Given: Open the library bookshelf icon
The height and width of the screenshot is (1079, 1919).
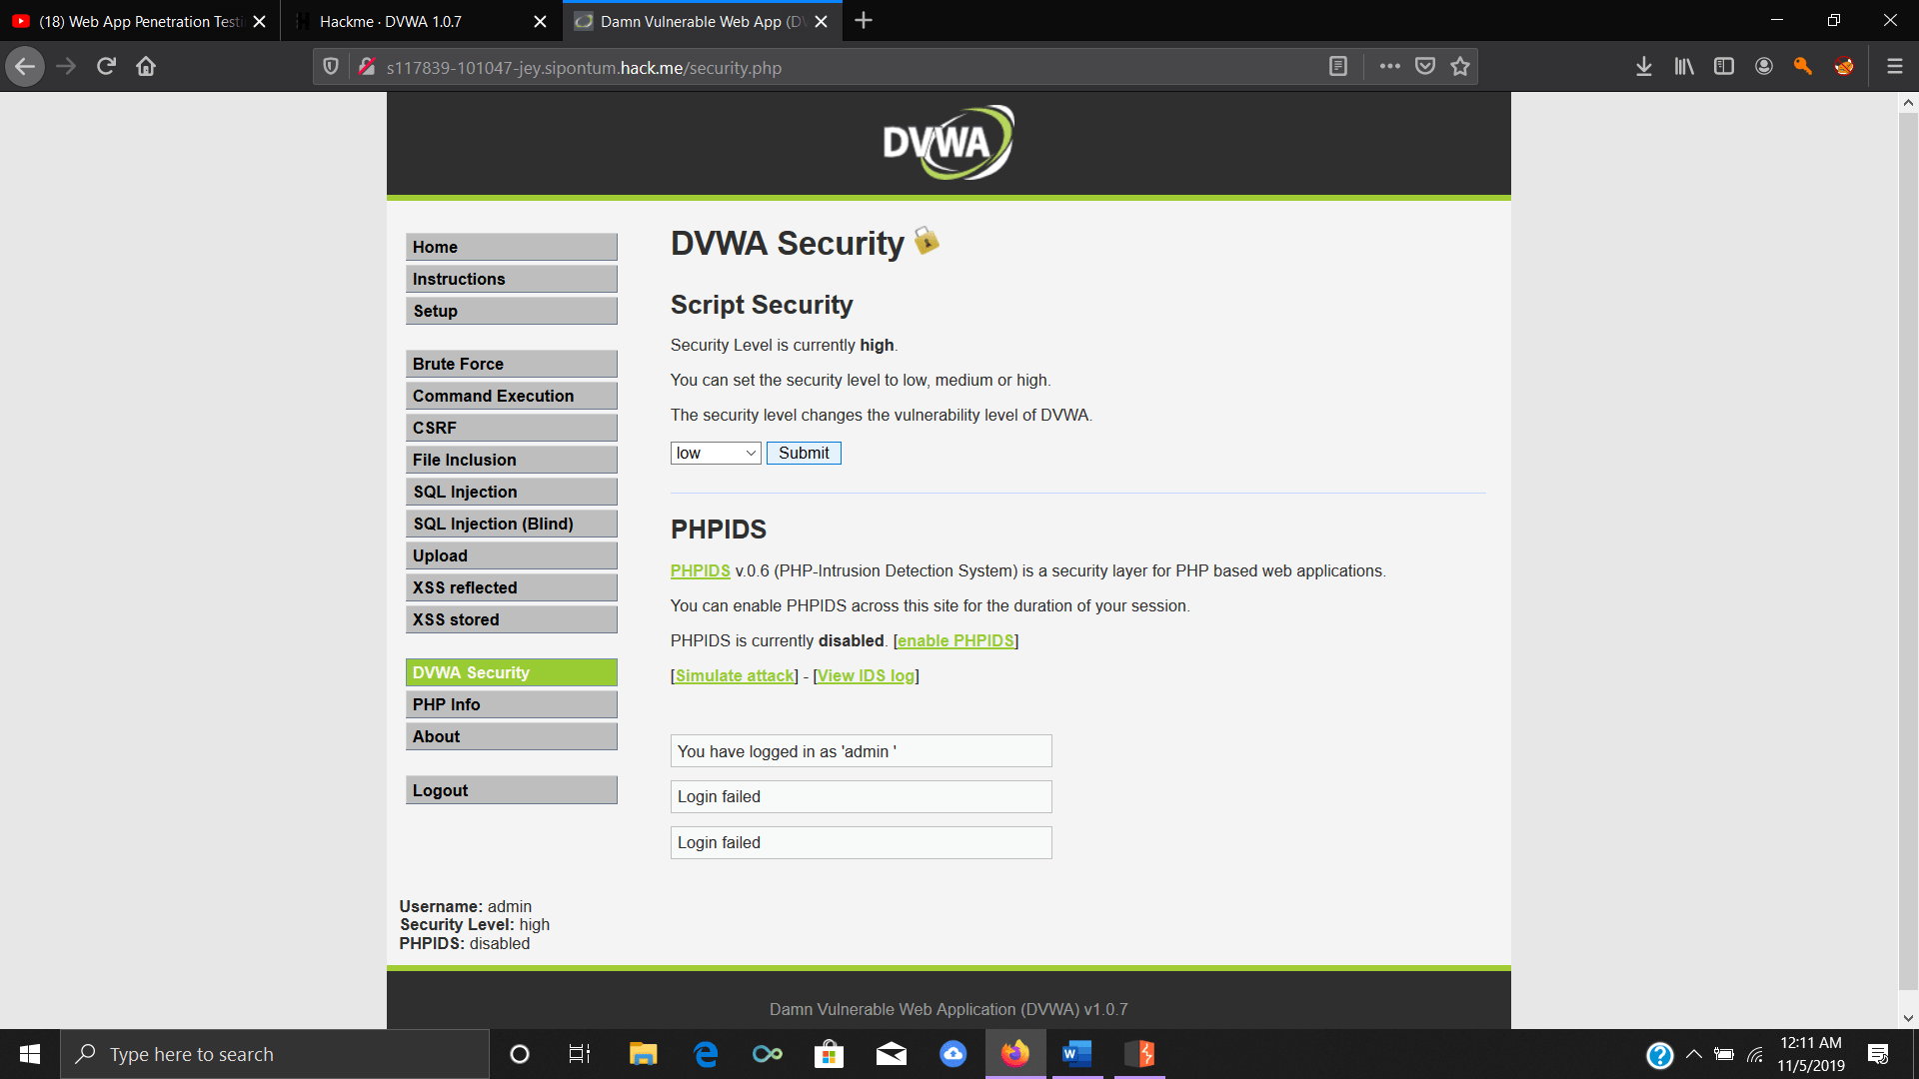Looking at the screenshot, I should (x=1684, y=67).
